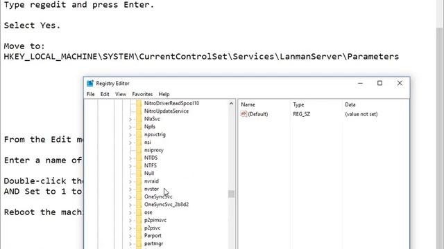Click the npsvctrig folder icon
The height and width of the screenshot is (249, 444).
pyautogui.click(x=139, y=134)
